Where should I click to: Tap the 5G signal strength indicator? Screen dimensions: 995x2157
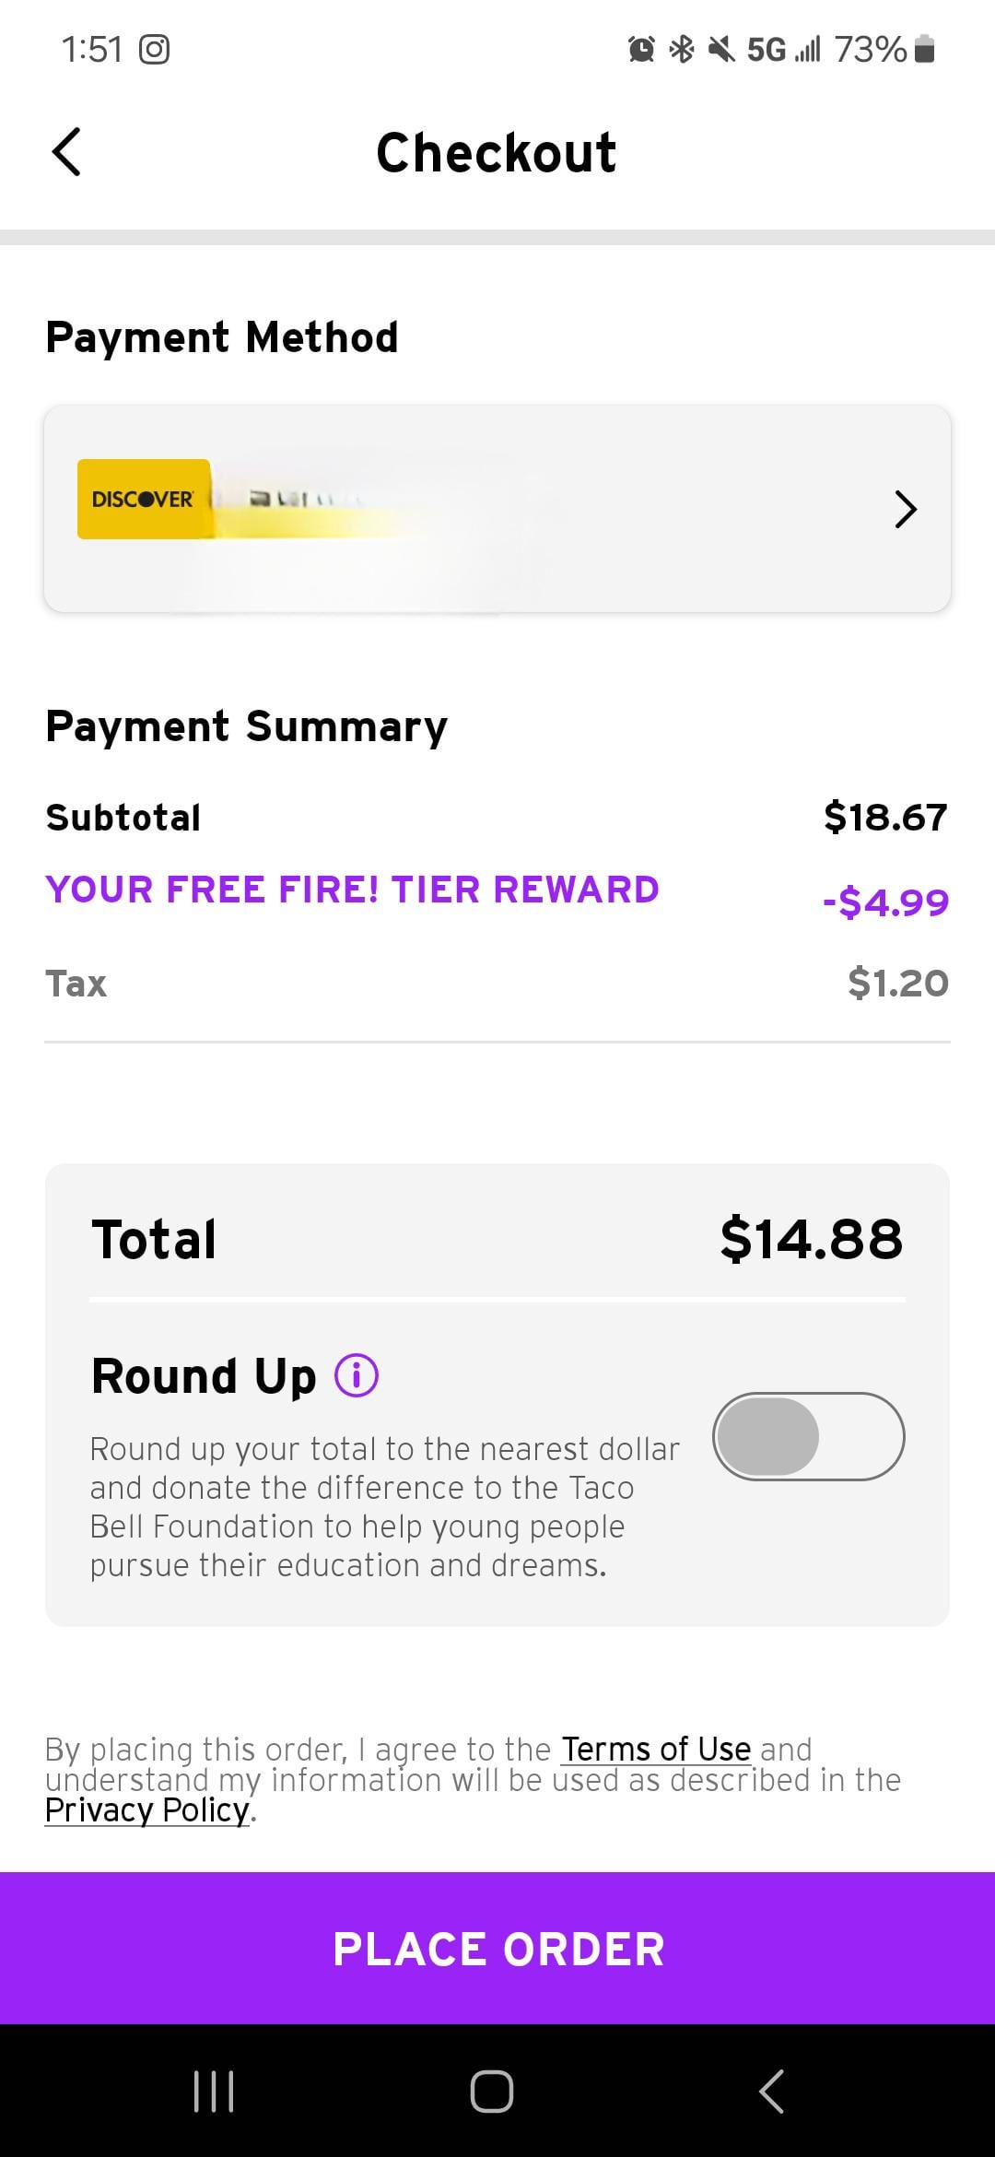tap(783, 49)
